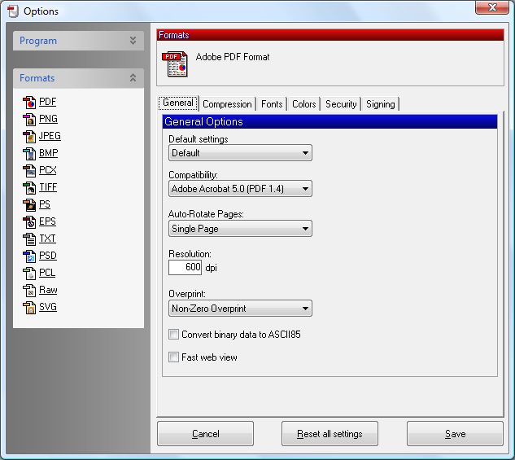Click the Reset all settings button
515x460 pixels.
[330, 434]
